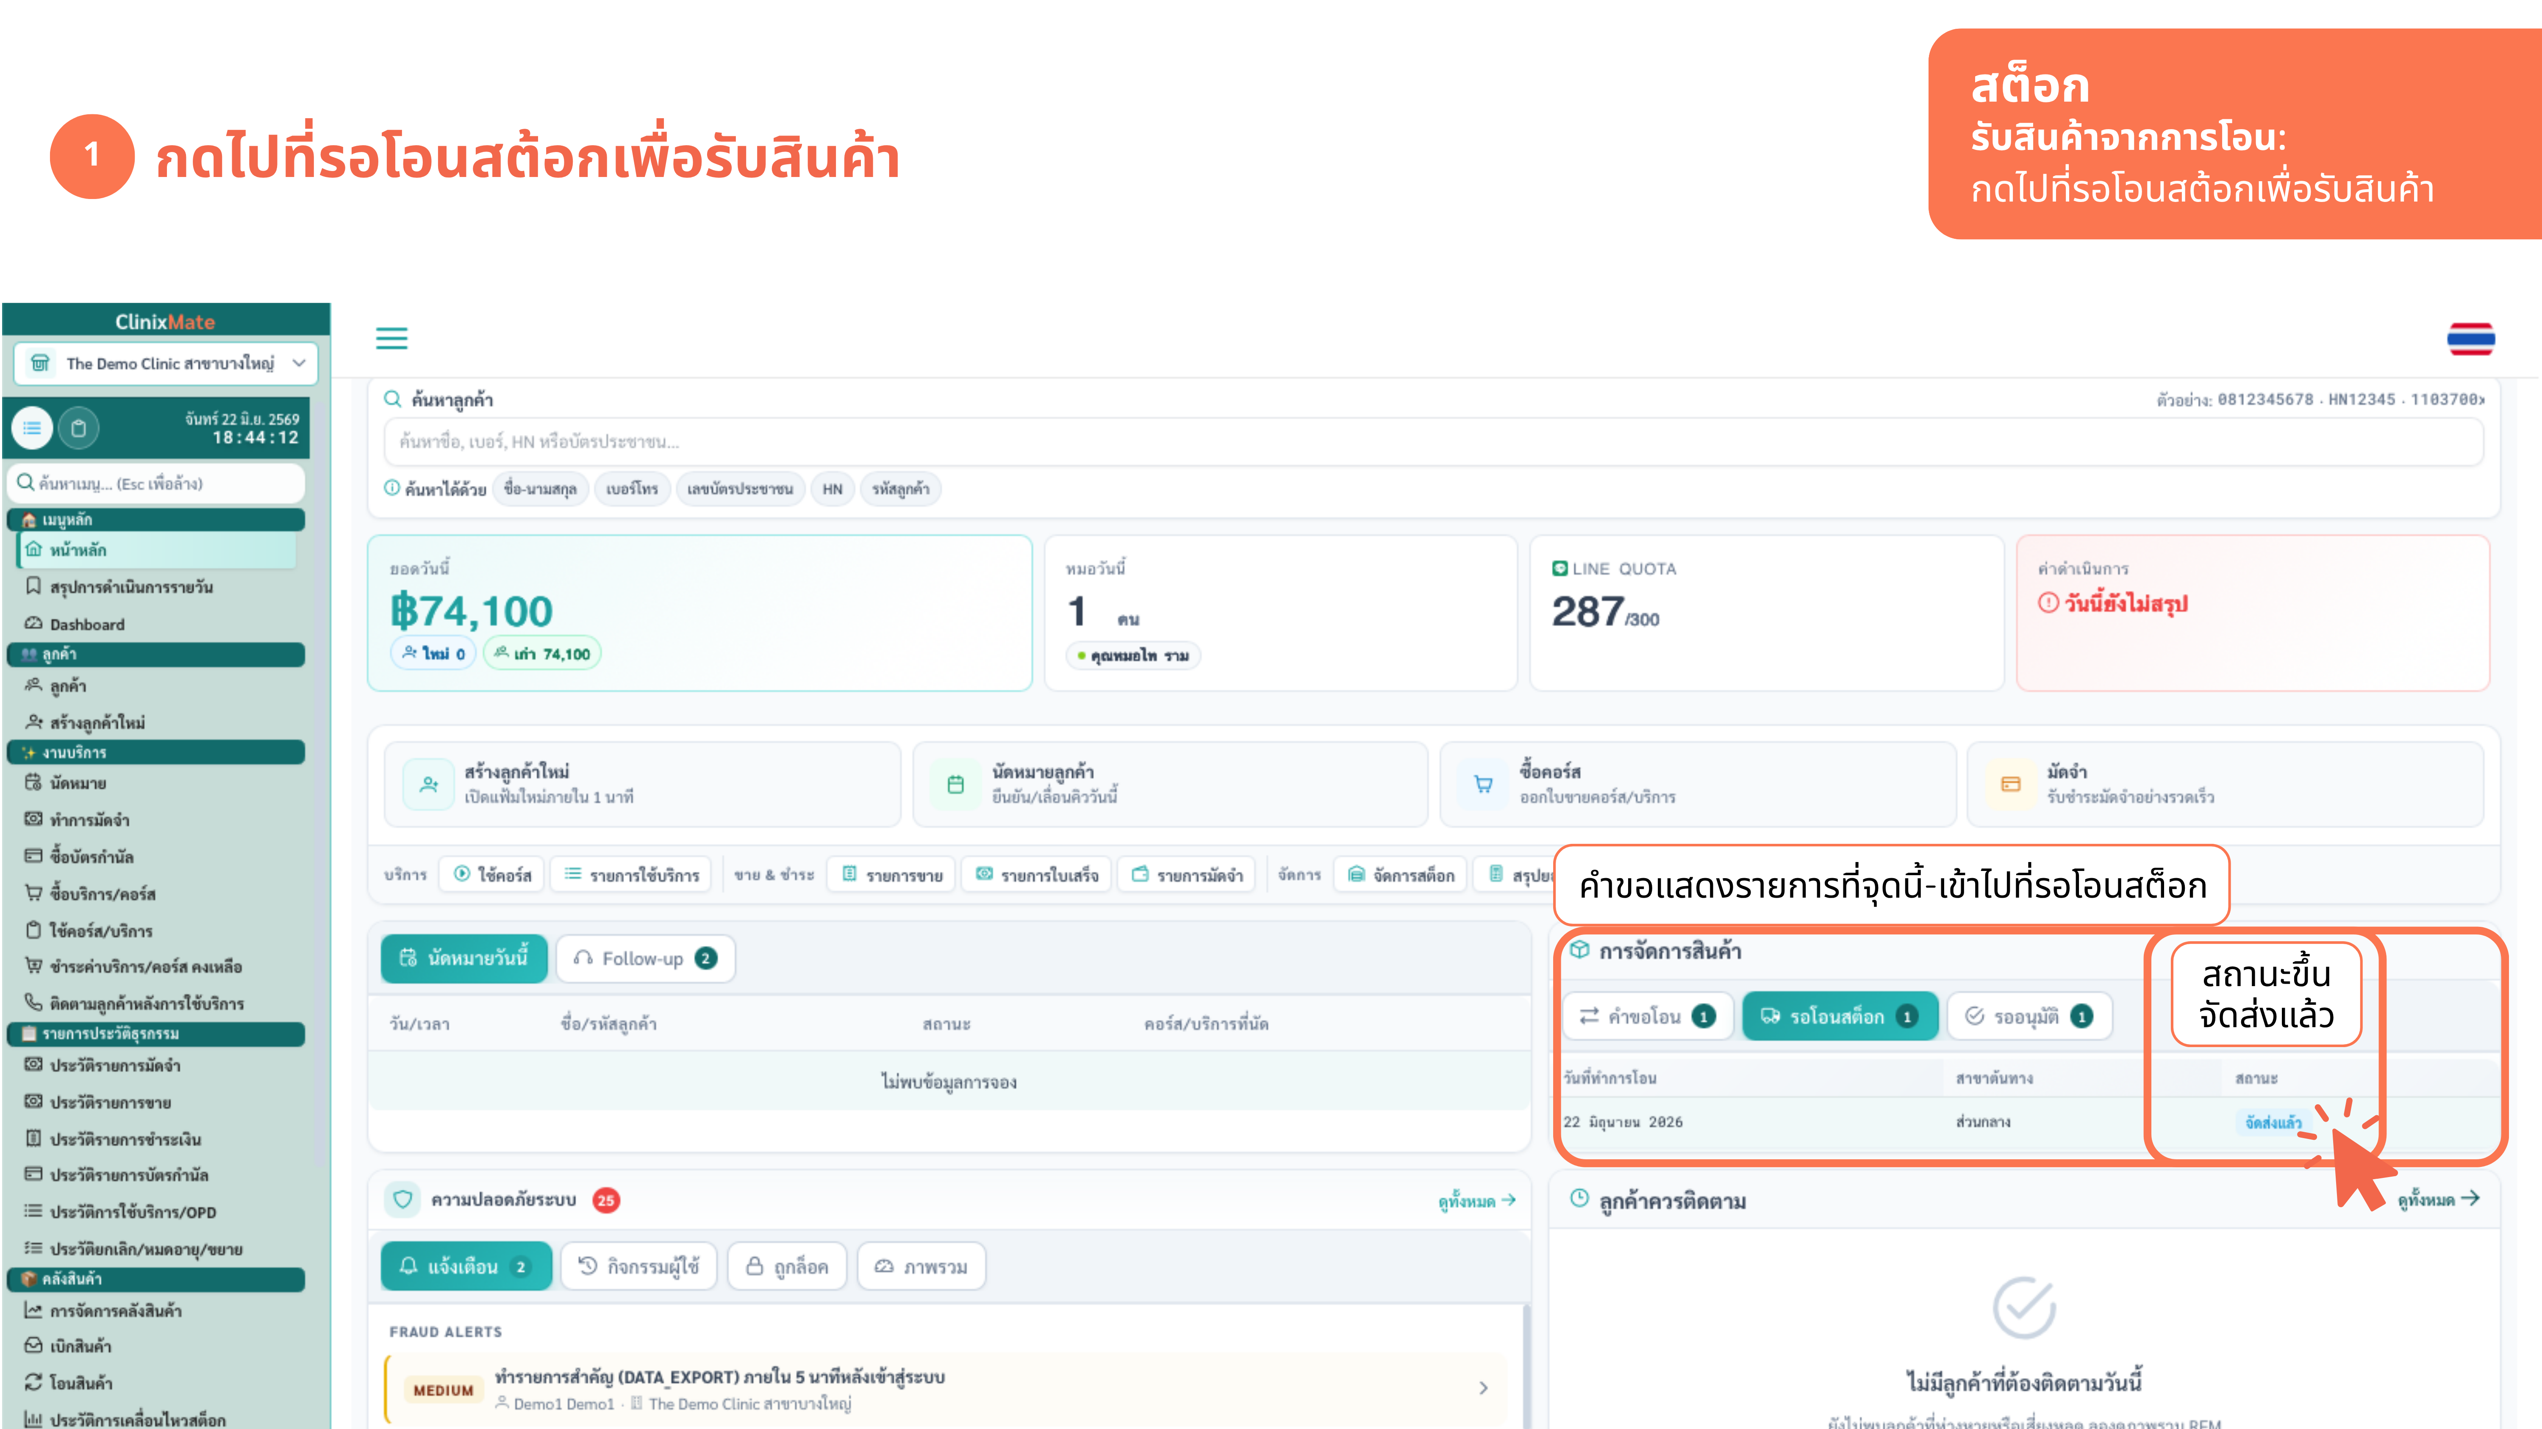Switch to the ภาพรวม tab

click(x=921, y=1266)
